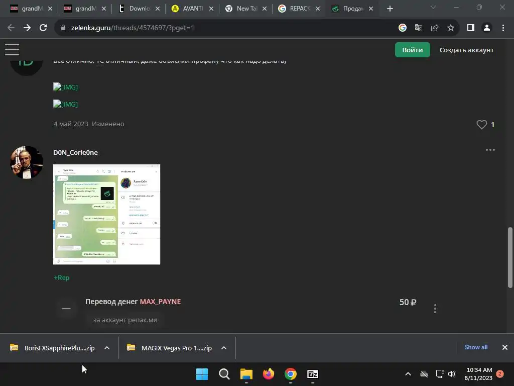
Task: Open the chevron for BorisFXSapphirePlu....zip
Action: point(107,348)
